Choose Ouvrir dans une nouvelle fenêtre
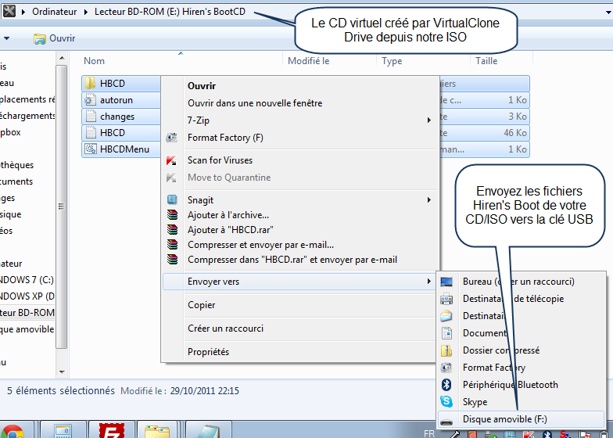The width and height of the screenshot is (613, 438). point(255,103)
